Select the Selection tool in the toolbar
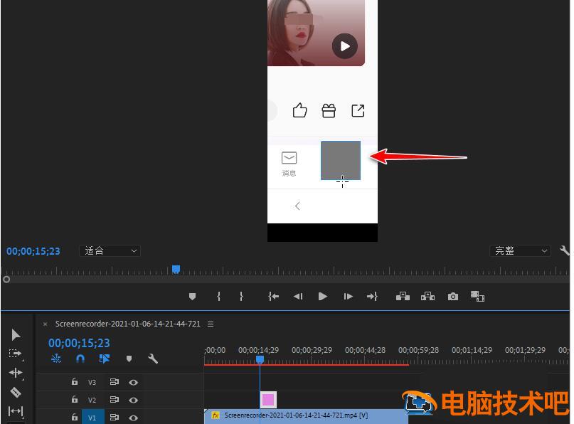Screen dimensions: 574x424 [x=16, y=334]
